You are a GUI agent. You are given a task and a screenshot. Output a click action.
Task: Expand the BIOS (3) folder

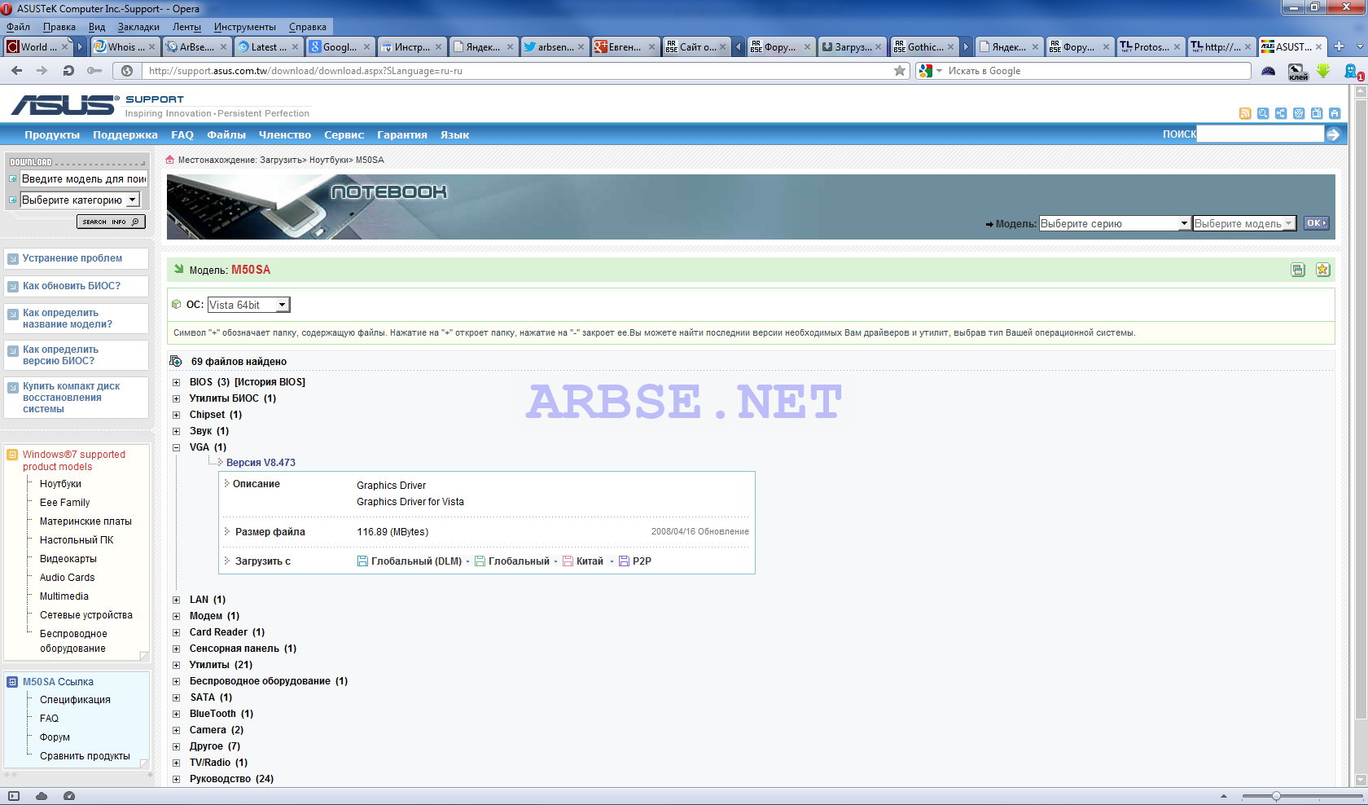pos(177,382)
